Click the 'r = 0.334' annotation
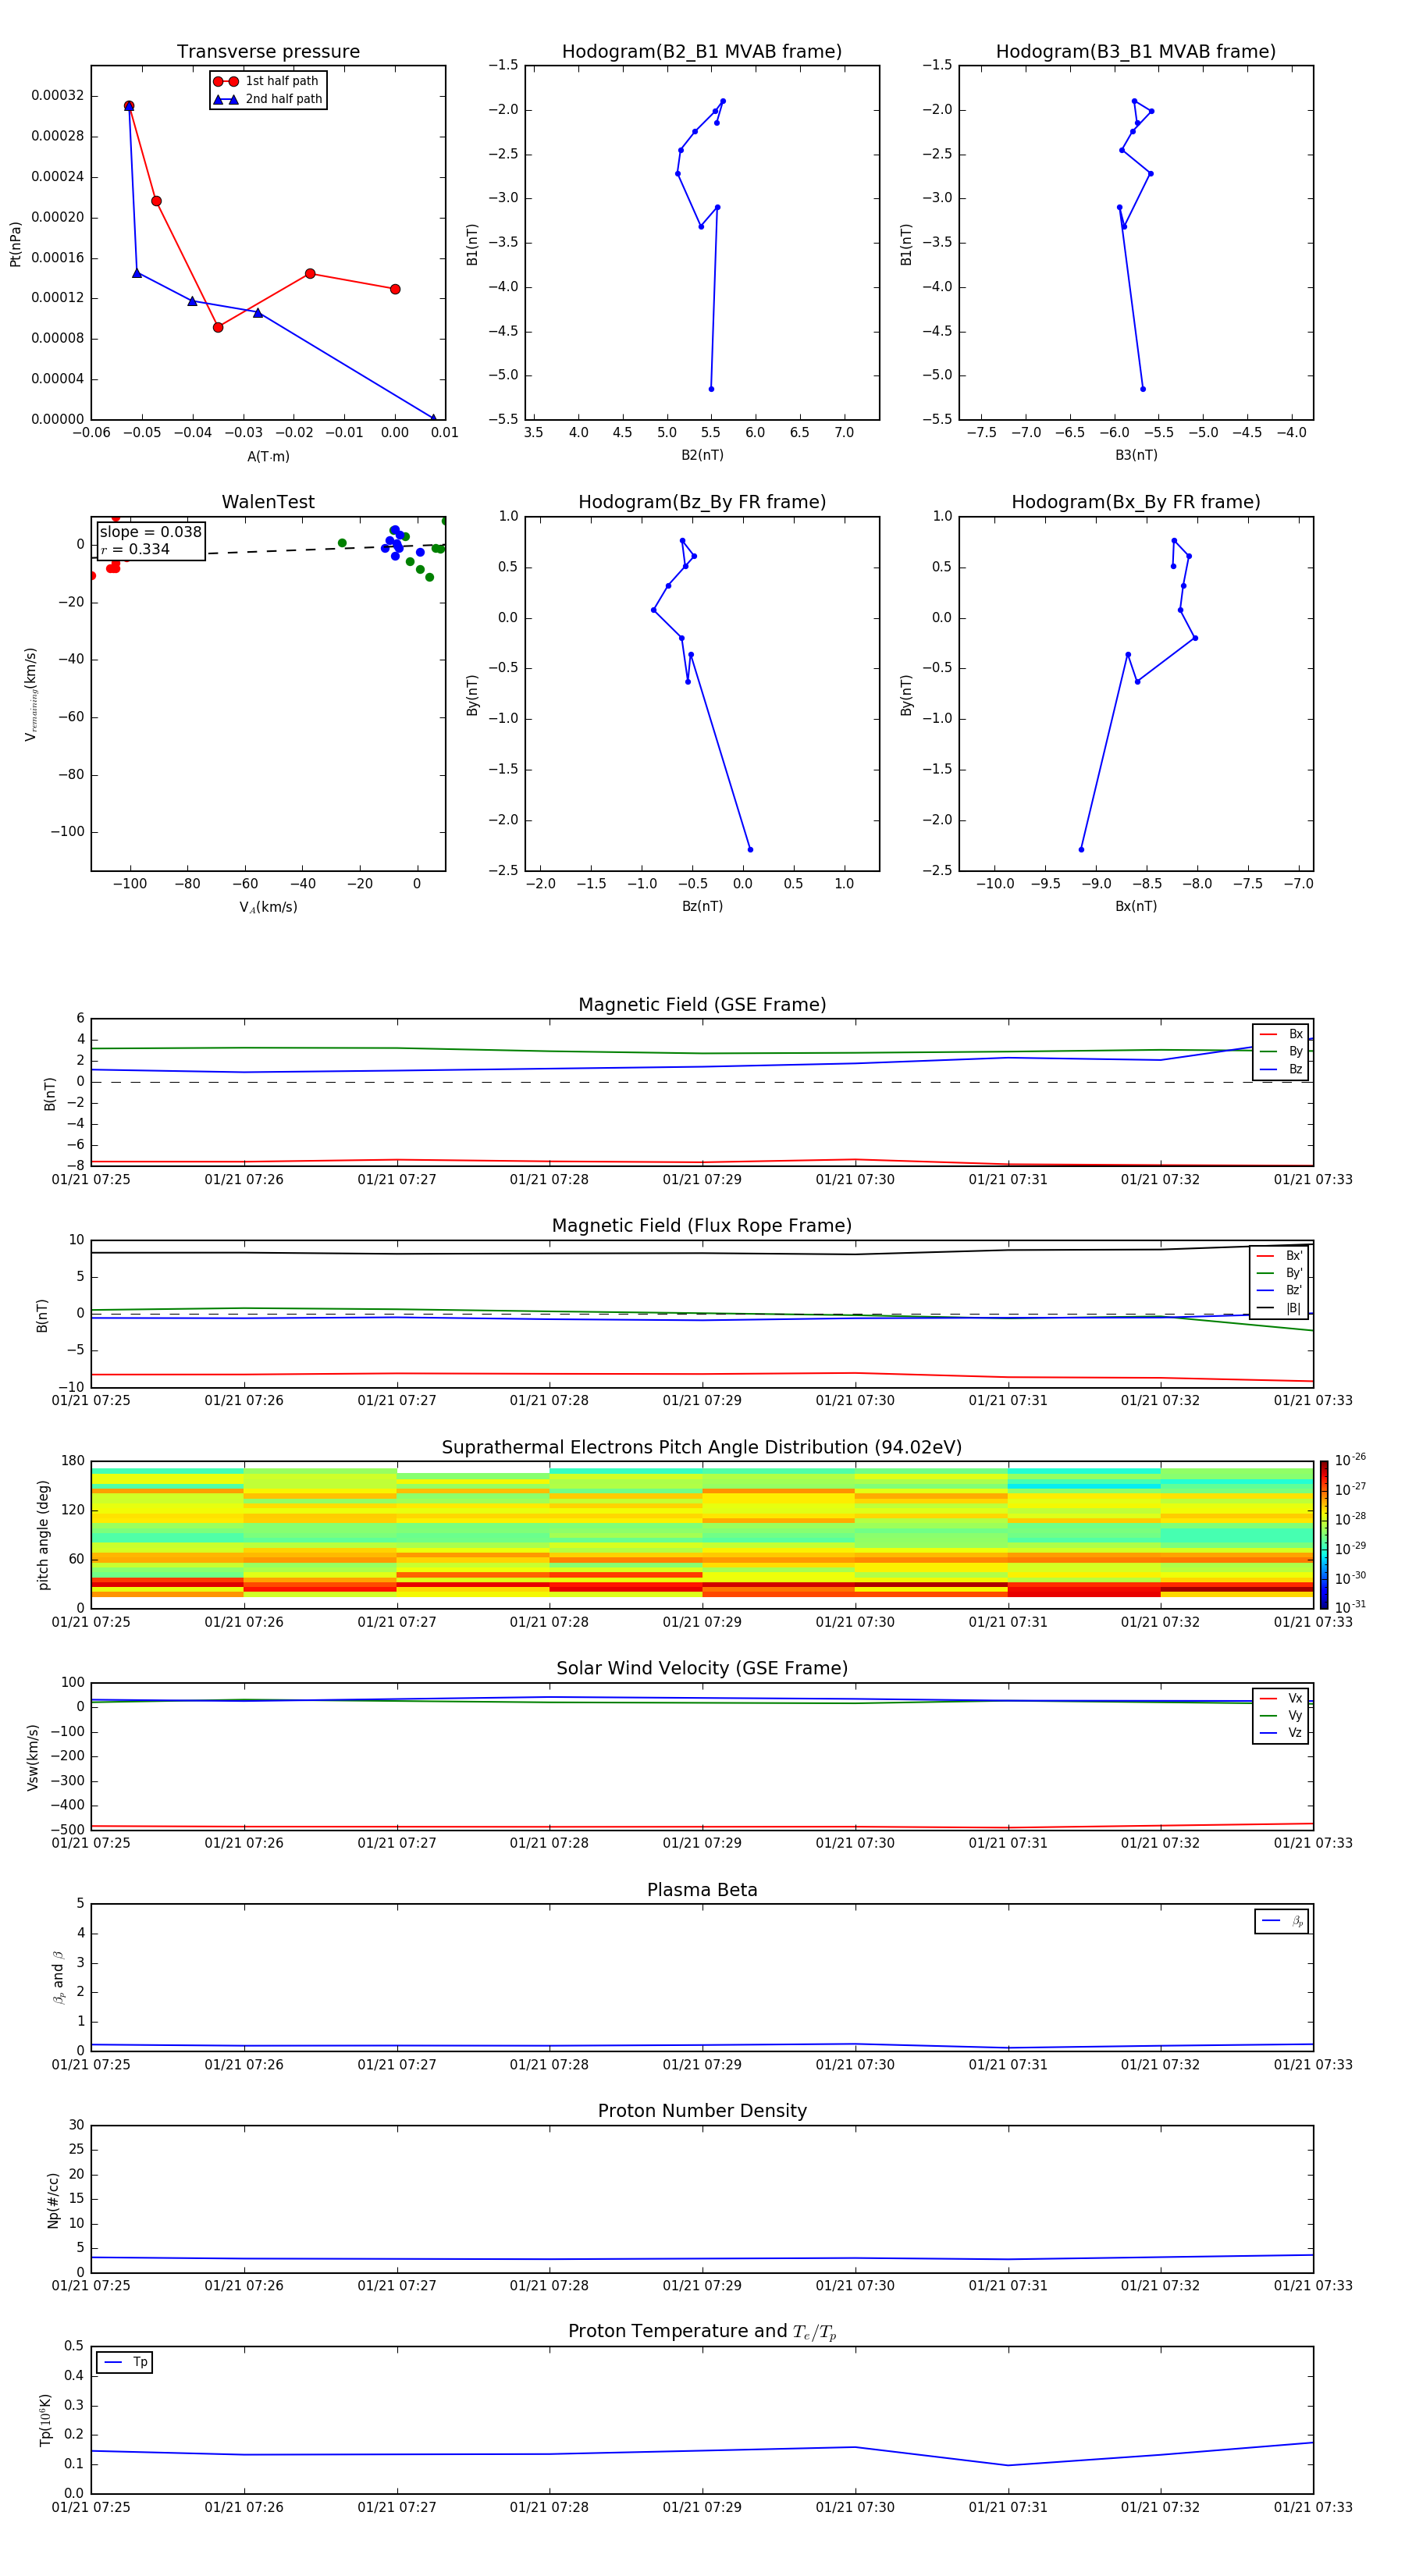 pos(135,549)
